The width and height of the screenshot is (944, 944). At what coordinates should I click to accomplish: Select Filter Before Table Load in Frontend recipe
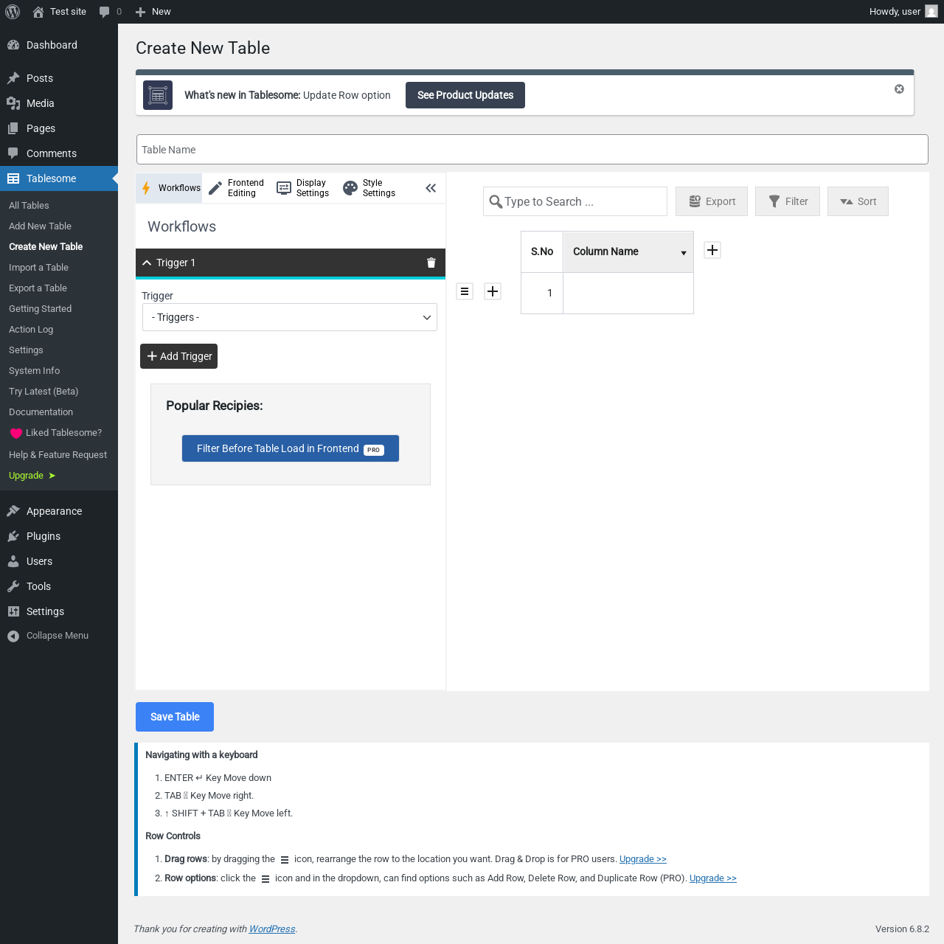pyautogui.click(x=291, y=448)
